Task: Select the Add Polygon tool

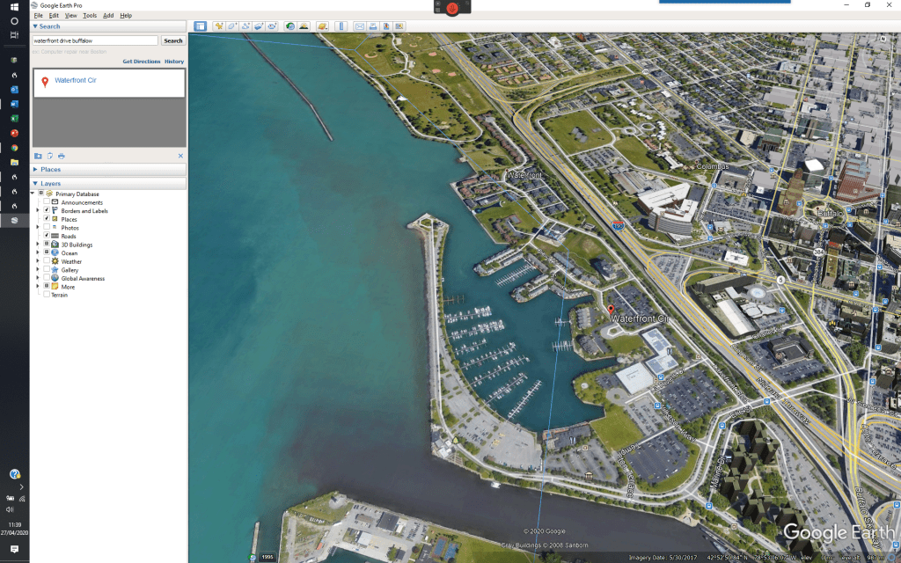Action: [x=232, y=26]
